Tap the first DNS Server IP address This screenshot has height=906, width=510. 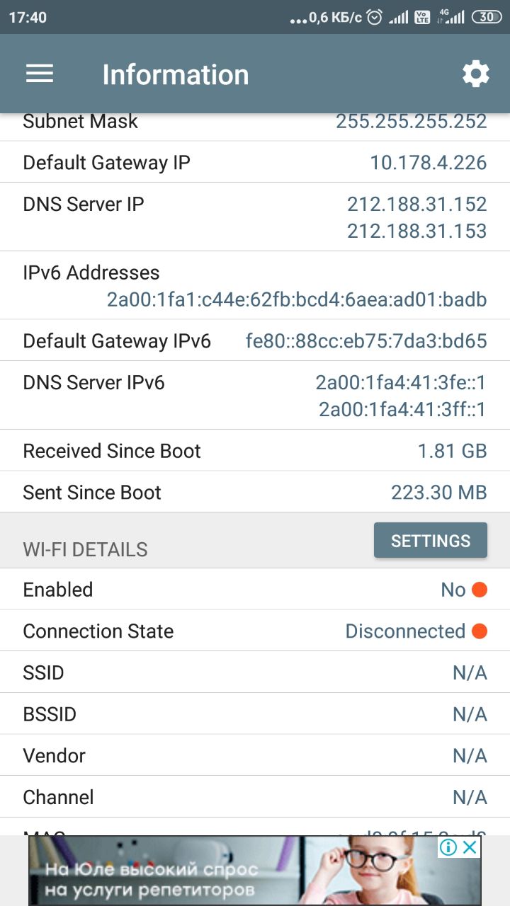point(416,205)
